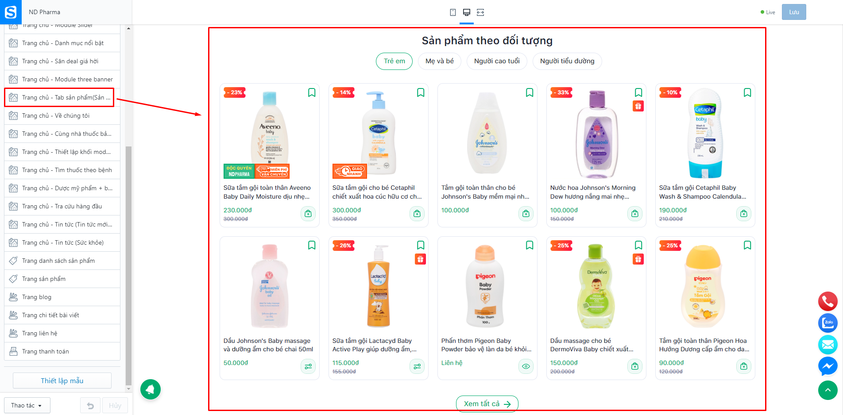View Pigeon Baby Powder with eye icon
The width and height of the screenshot is (843, 415).
[x=526, y=366]
